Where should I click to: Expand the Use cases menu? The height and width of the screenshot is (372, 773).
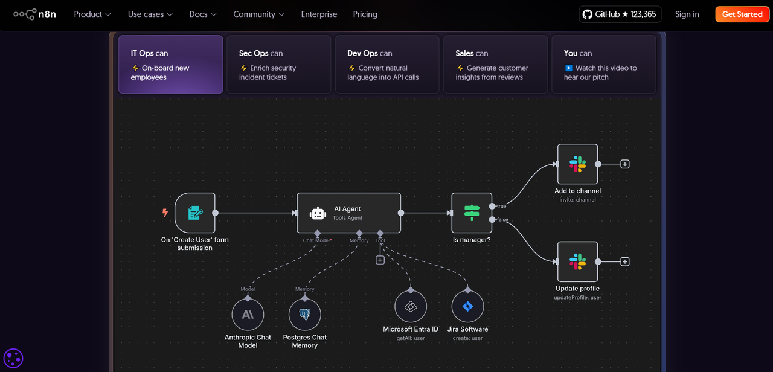150,14
